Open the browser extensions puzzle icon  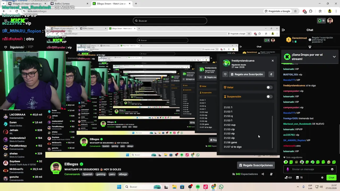[311, 11]
